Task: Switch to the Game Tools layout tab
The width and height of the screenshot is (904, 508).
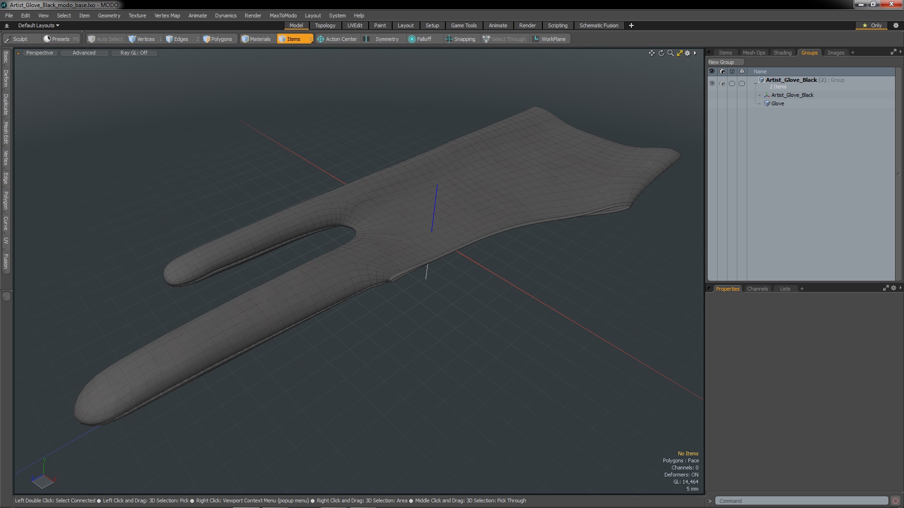Action: pyautogui.click(x=464, y=25)
